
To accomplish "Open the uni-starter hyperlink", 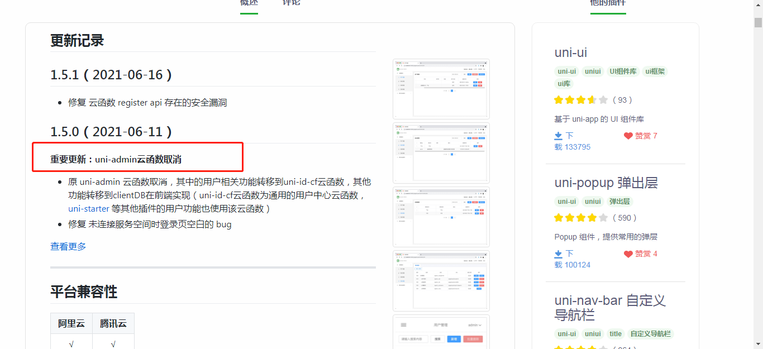I will pyautogui.click(x=89, y=208).
